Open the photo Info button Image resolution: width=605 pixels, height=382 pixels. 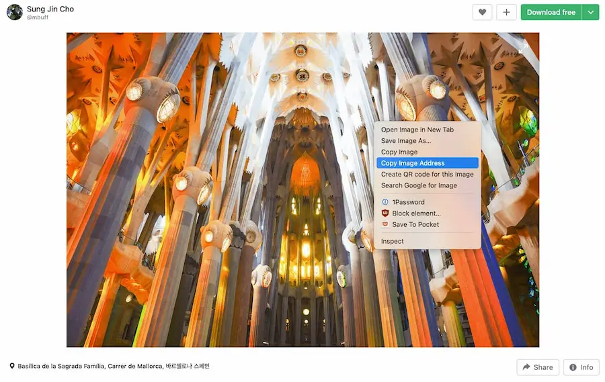tap(581, 367)
